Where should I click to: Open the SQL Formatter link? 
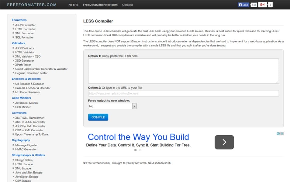[24, 38]
